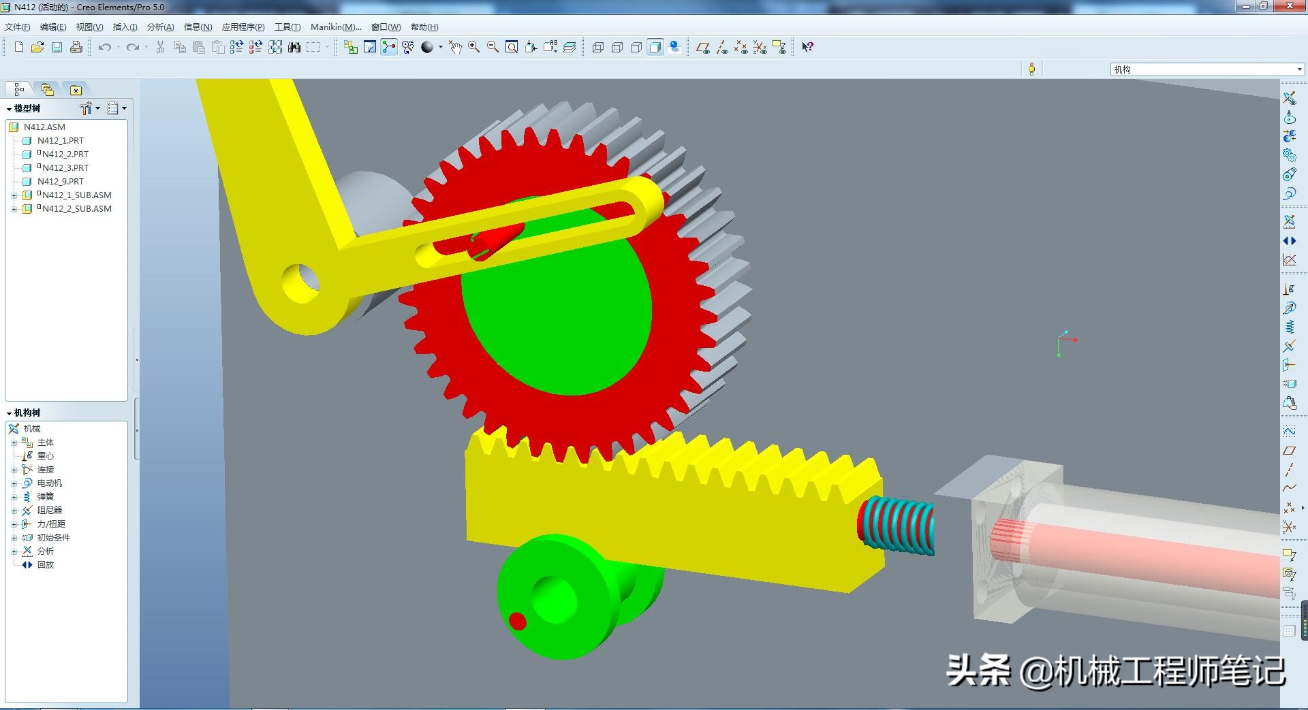1308x710 pixels.
Task: Open the 机构 filter dropdown
Action: [x=1299, y=69]
